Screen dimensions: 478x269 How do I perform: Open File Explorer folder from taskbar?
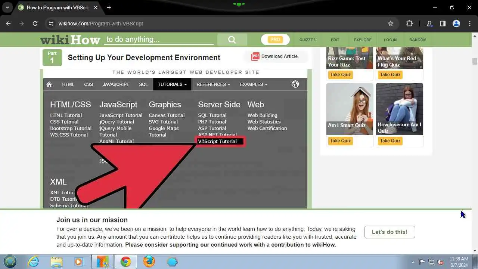point(56,262)
